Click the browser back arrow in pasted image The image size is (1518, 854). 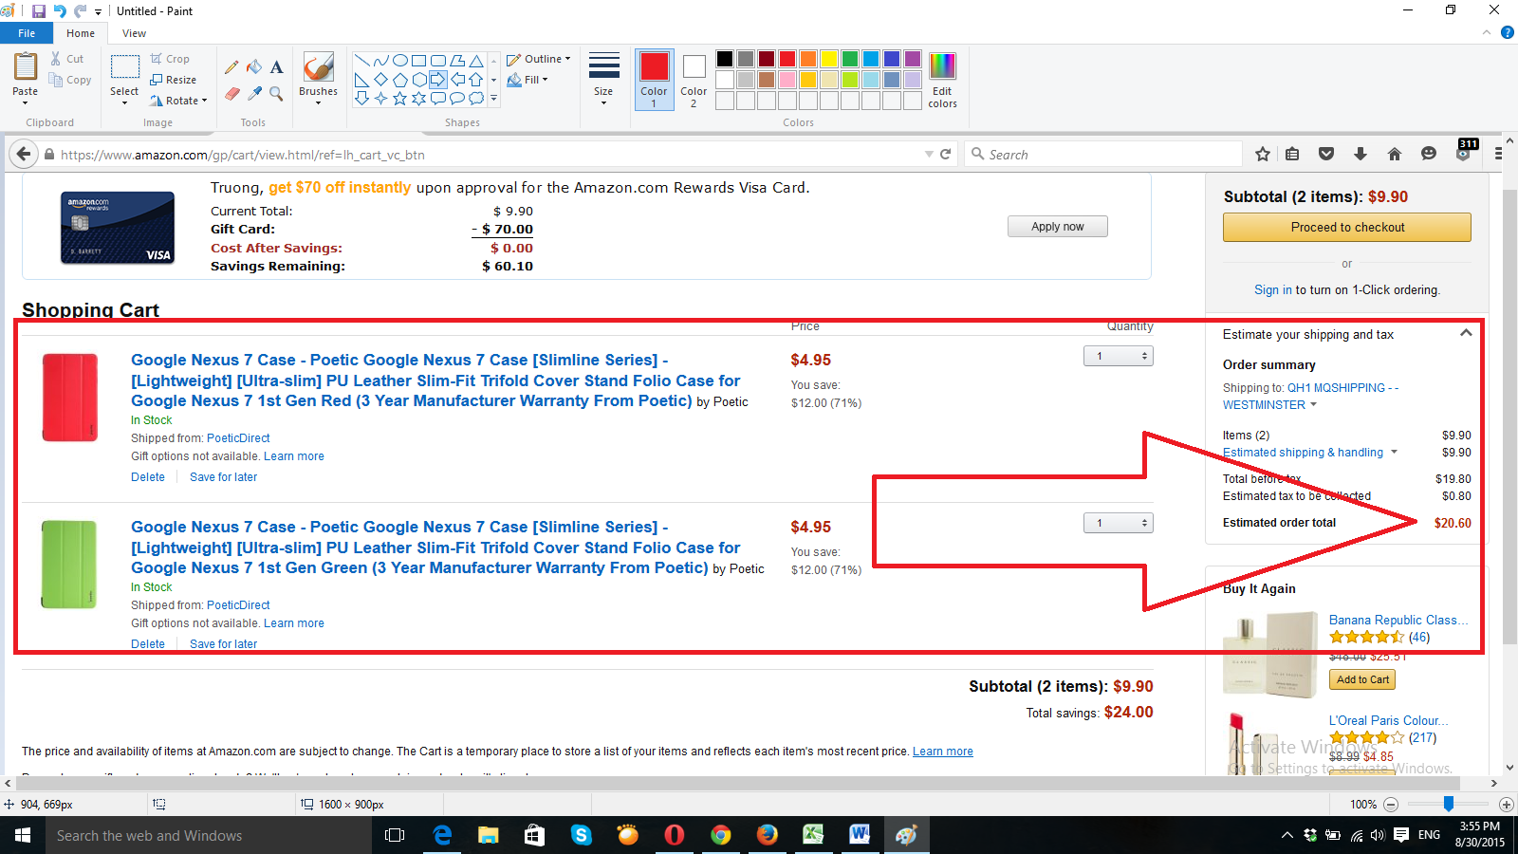pos(24,154)
